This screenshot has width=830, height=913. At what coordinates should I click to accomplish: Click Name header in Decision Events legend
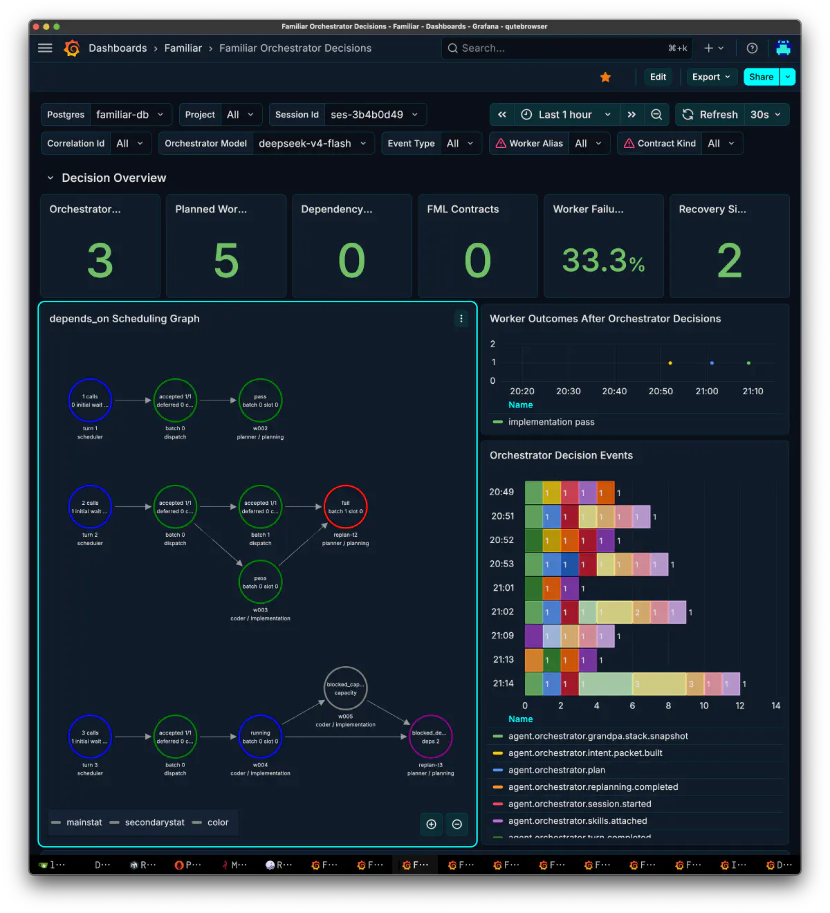(521, 719)
